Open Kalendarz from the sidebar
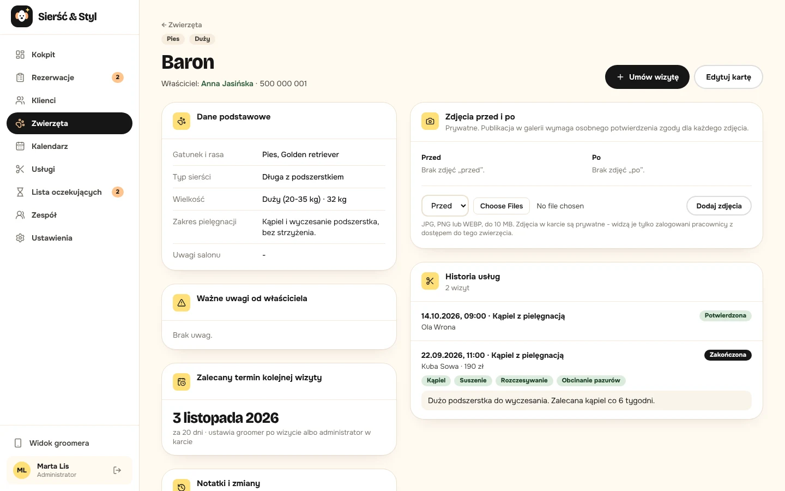The width and height of the screenshot is (785, 491). 69,146
